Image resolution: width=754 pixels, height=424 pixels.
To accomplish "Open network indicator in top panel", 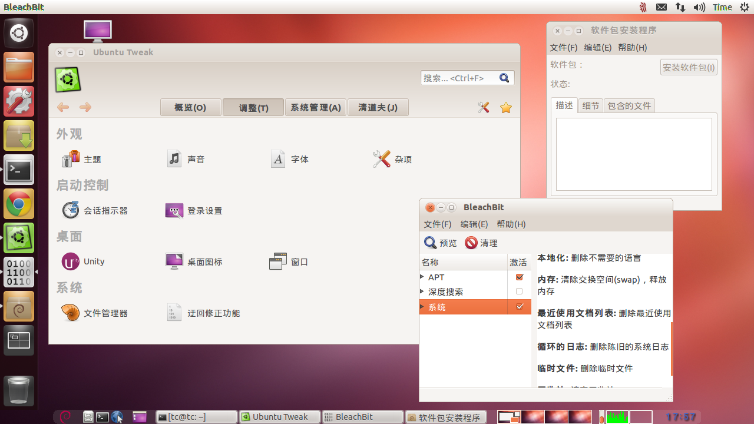I will click(x=680, y=7).
